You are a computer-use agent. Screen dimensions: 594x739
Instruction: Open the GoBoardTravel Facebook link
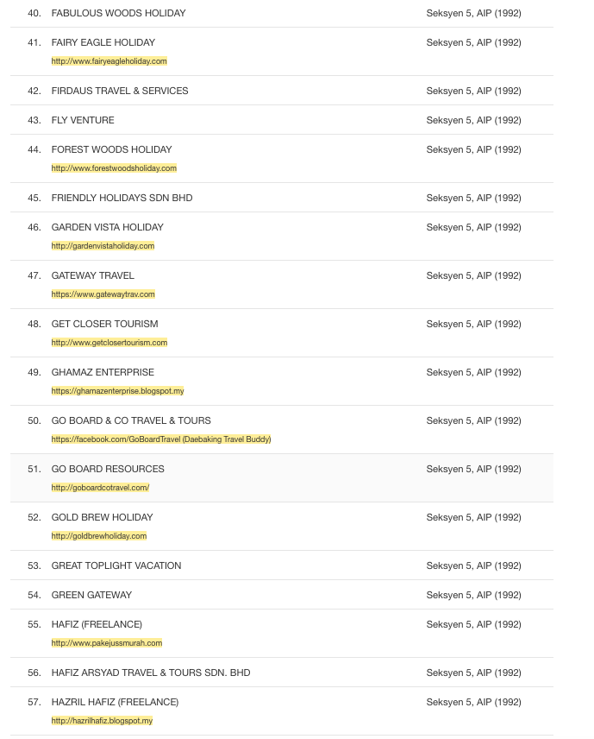160,439
